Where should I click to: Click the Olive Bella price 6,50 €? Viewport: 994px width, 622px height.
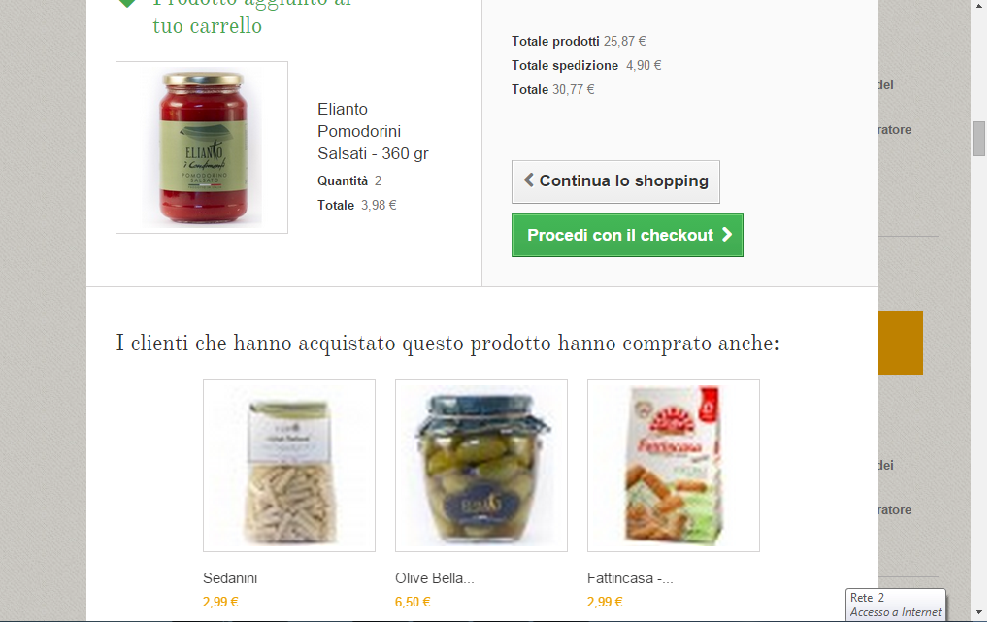tap(413, 602)
